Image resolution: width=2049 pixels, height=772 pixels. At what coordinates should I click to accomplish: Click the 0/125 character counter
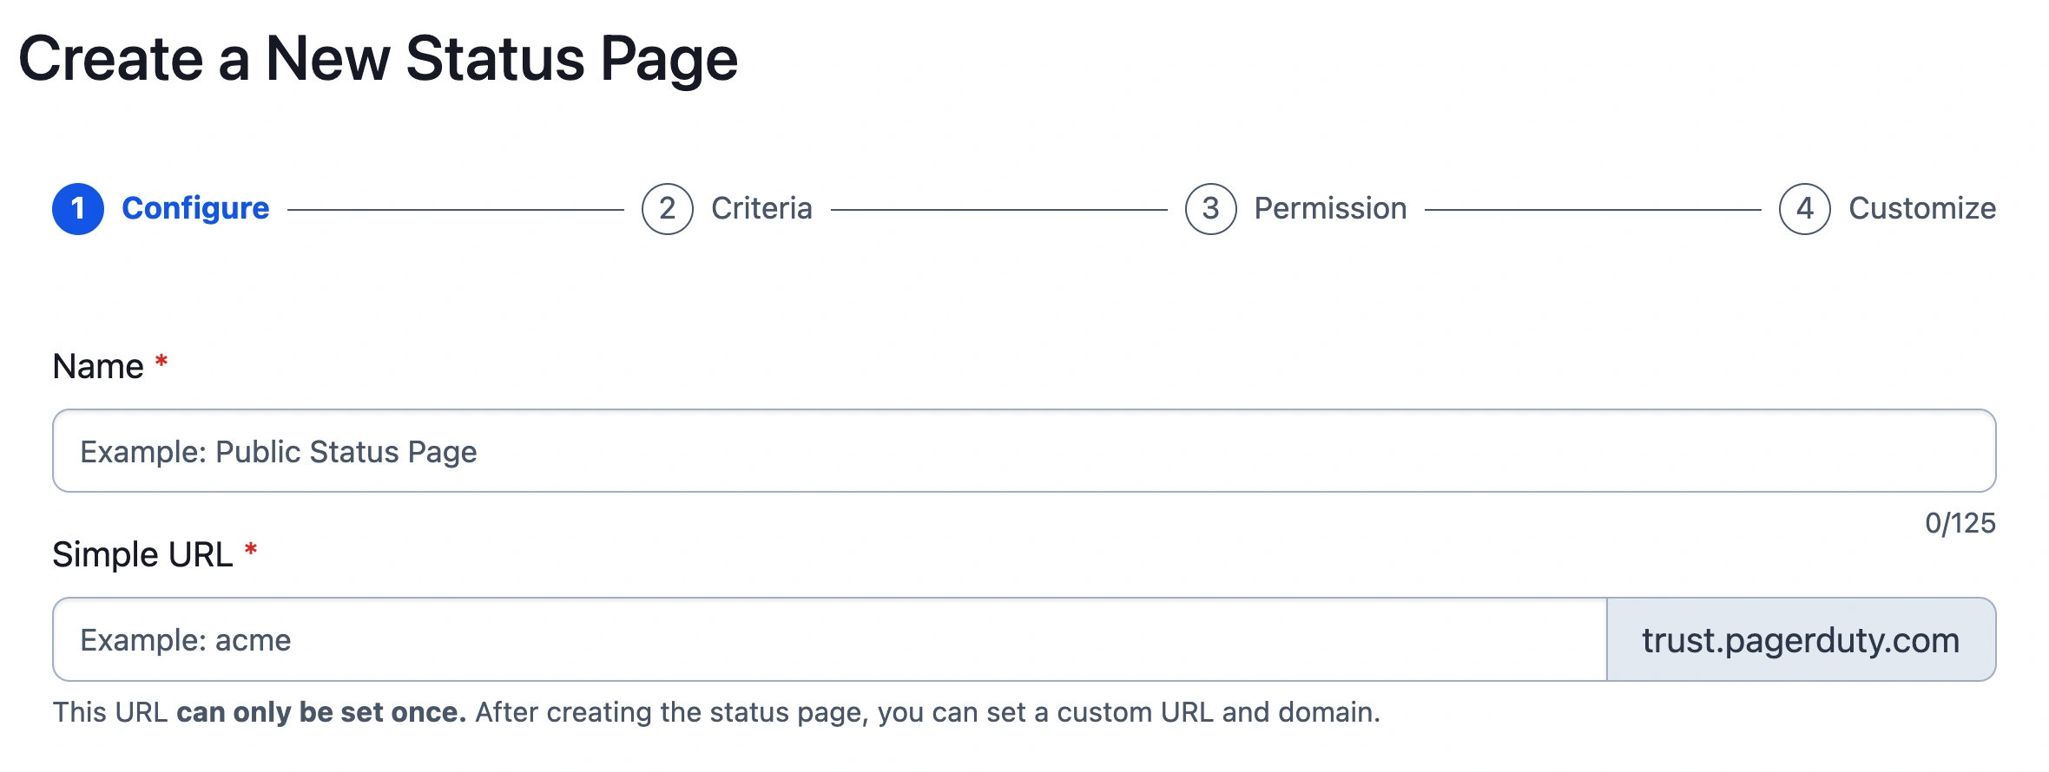click(x=1960, y=523)
